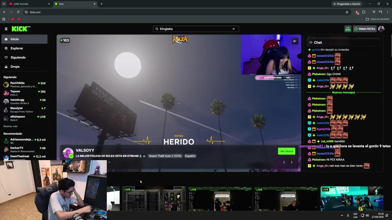Screen dimensions: 392x220
Task: Select the Español language tag
Action: tap(190, 156)
